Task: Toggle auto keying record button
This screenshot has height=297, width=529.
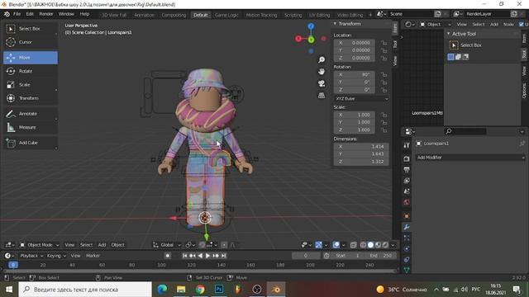Action: 167,256
